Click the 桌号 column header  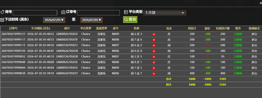coord(115,28)
